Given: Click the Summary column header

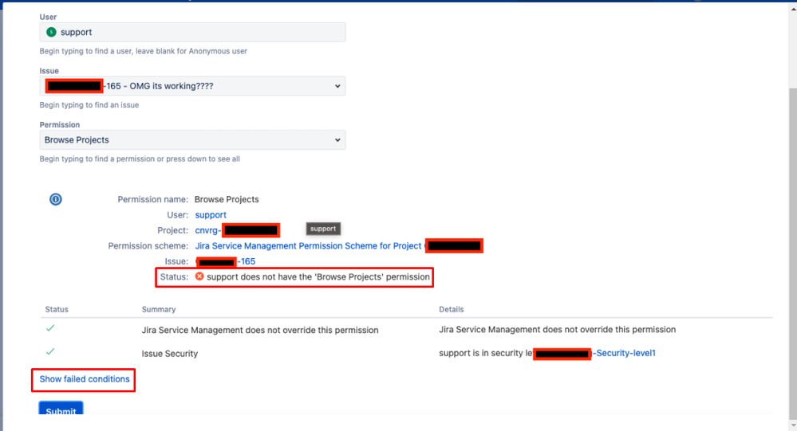Looking at the screenshot, I should (159, 309).
